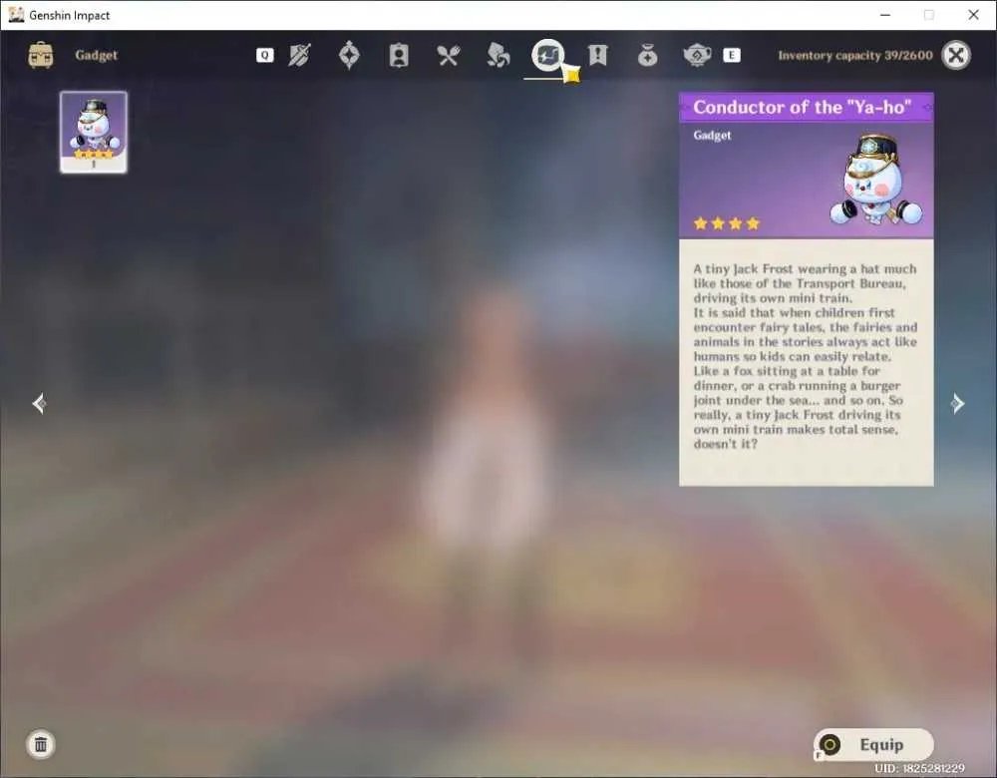Open the Precious Items pouch tab

tap(647, 55)
